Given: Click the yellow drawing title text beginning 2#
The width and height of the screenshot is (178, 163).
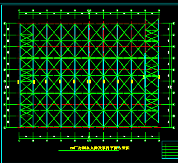Looking at the screenshot, I should click(99, 148).
